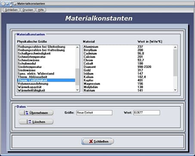Click down arrow of Material list scrollbar
This screenshot has height=156, width=195.
coord(175,90)
